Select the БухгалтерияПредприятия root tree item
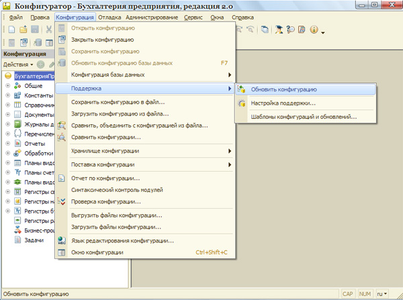The image size is (403, 300). pos(34,76)
